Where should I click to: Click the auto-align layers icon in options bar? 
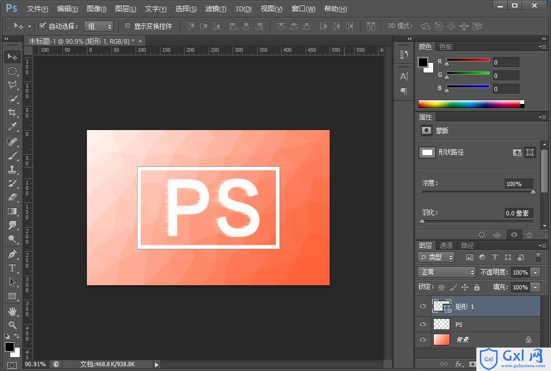(x=371, y=26)
